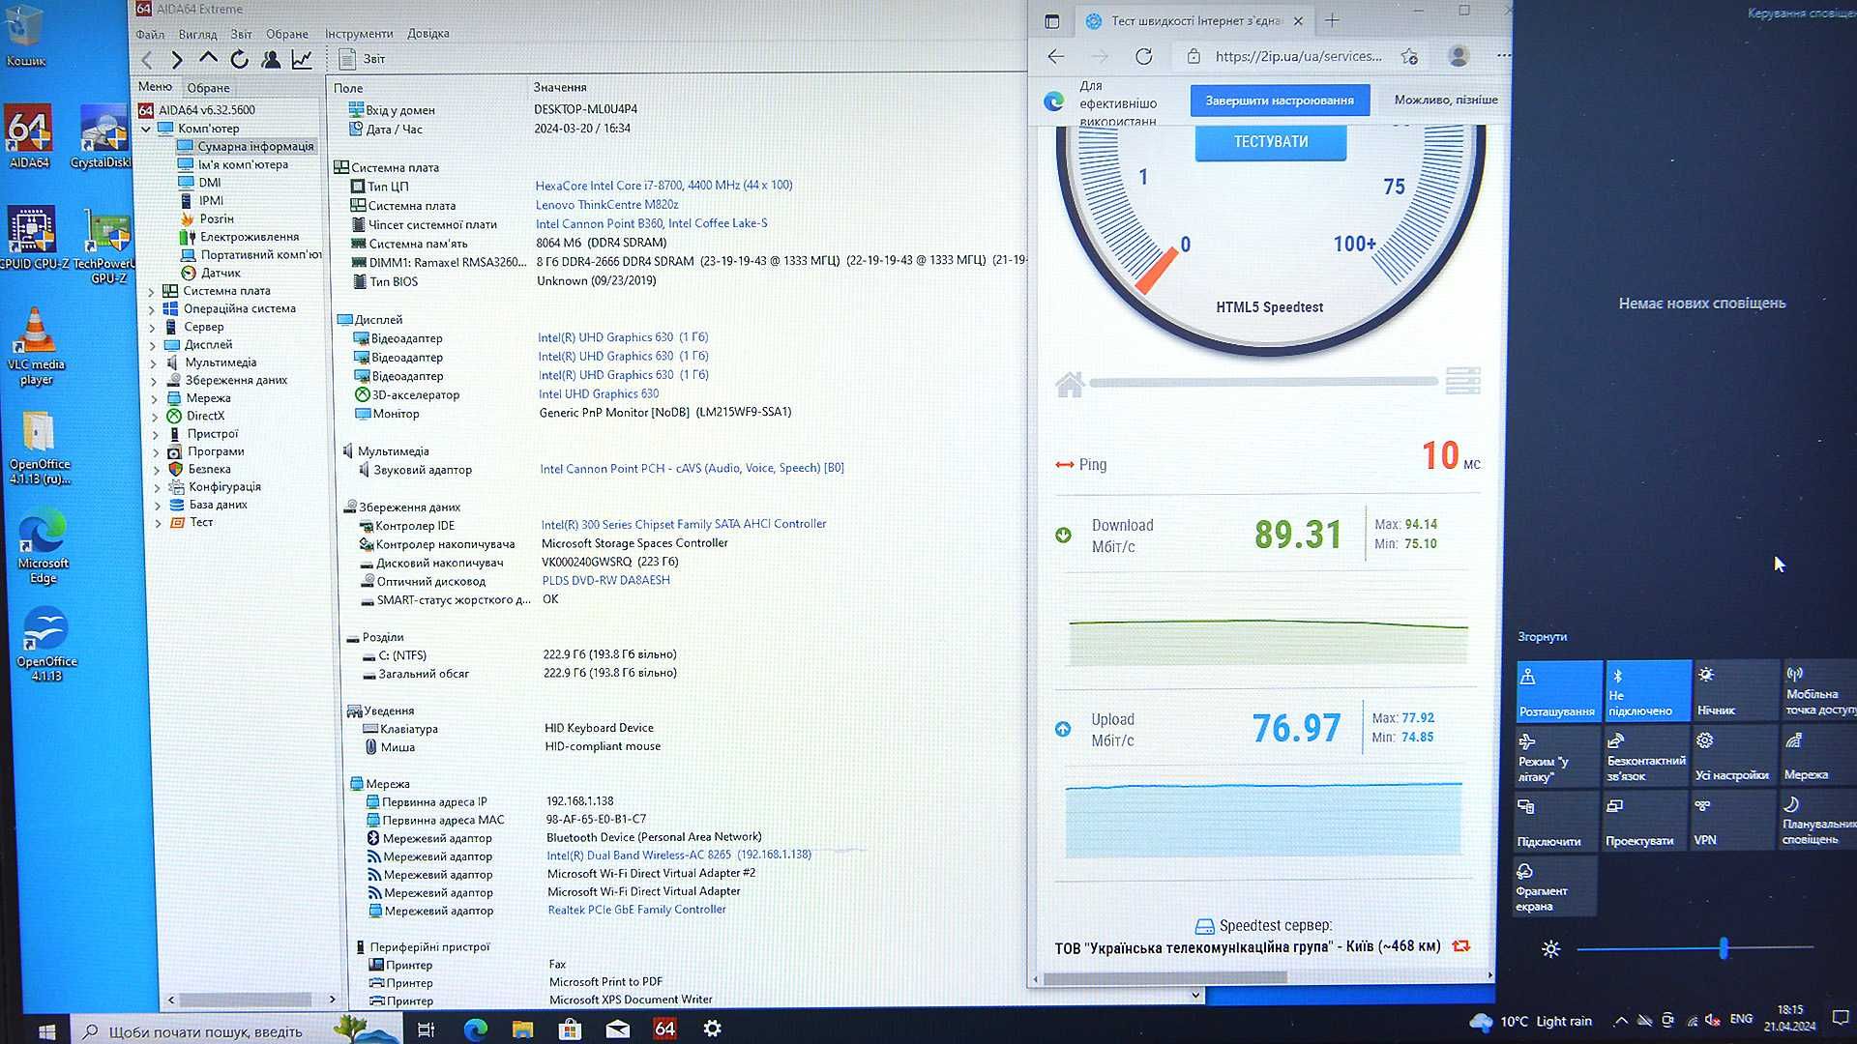This screenshot has height=1044, width=1857.
Task: Click Можливо, пізніше in Edge
Action: coord(1446,100)
